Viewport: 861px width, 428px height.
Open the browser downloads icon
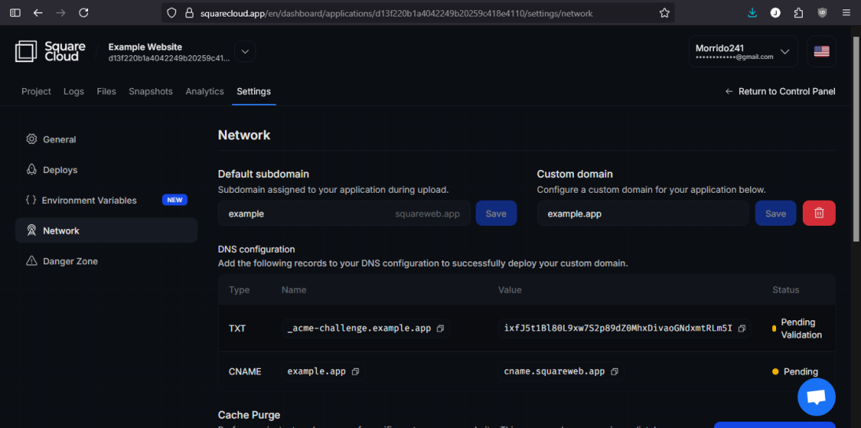pos(752,13)
